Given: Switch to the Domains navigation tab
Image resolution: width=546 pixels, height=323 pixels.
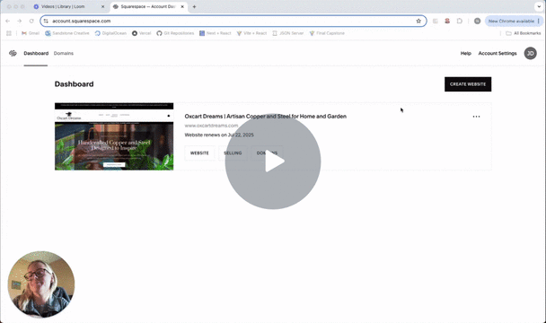Looking at the screenshot, I should point(64,53).
